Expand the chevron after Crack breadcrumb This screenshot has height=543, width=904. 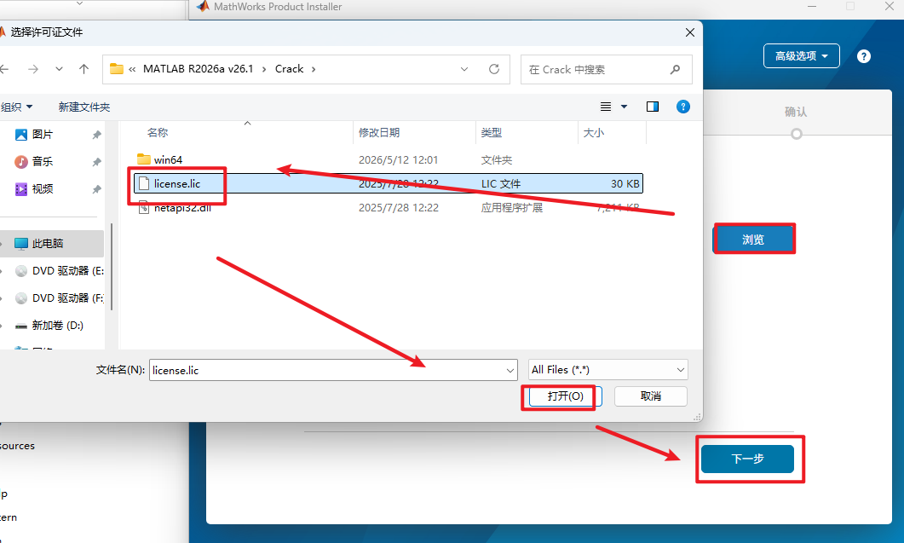pyautogui.click(x=314, y=69)
